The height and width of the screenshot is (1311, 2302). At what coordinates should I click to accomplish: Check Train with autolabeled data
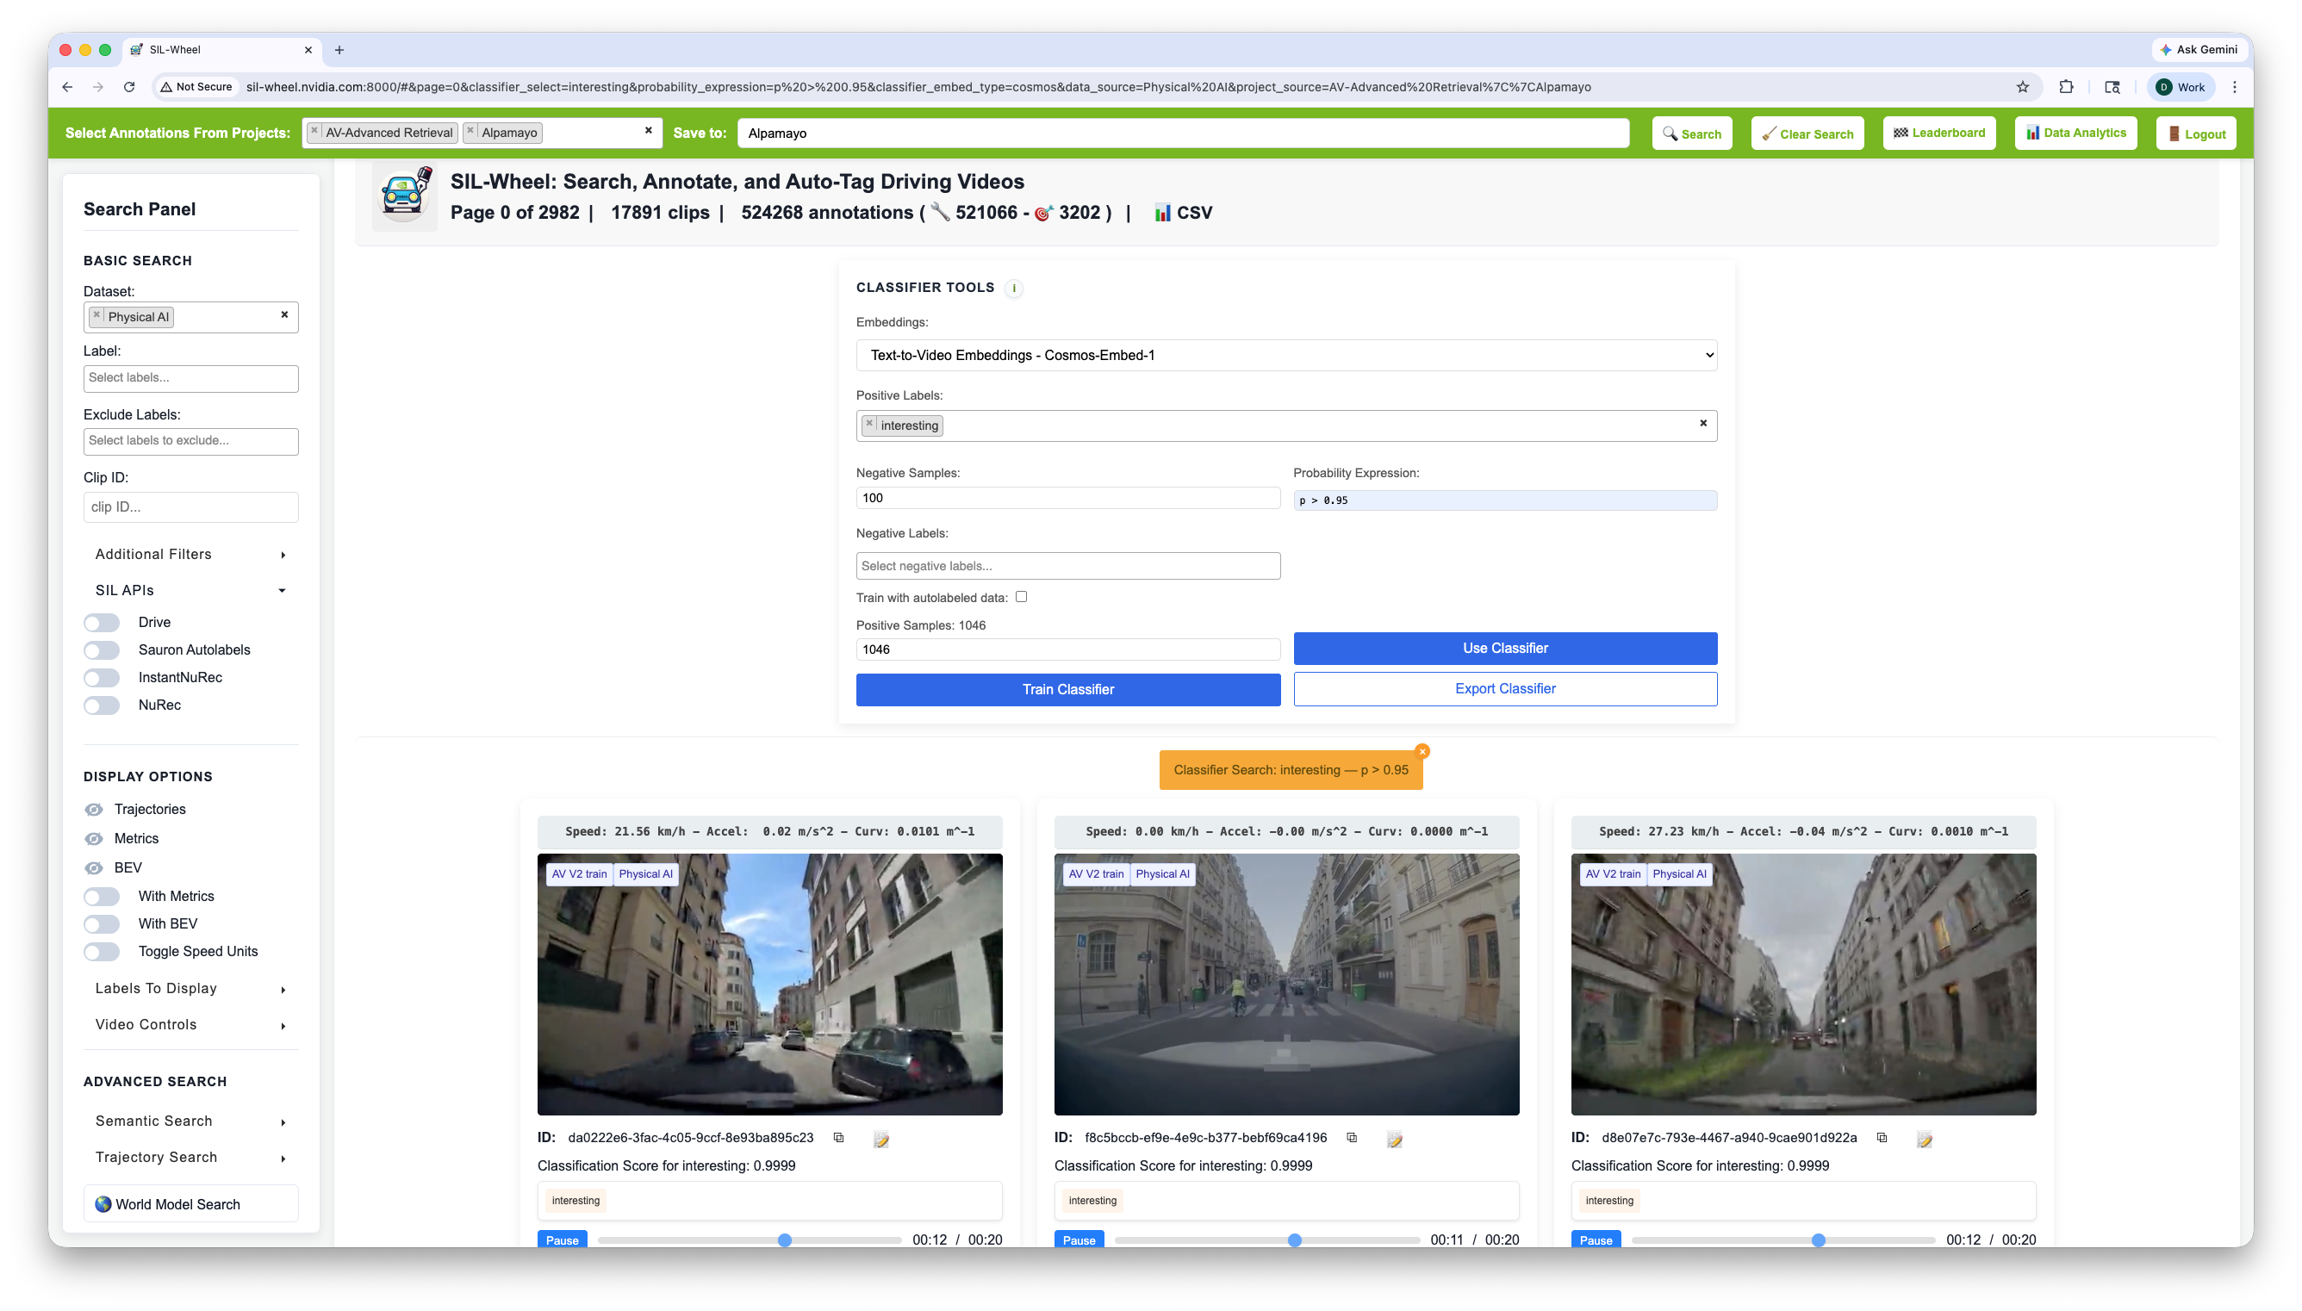1021,597
